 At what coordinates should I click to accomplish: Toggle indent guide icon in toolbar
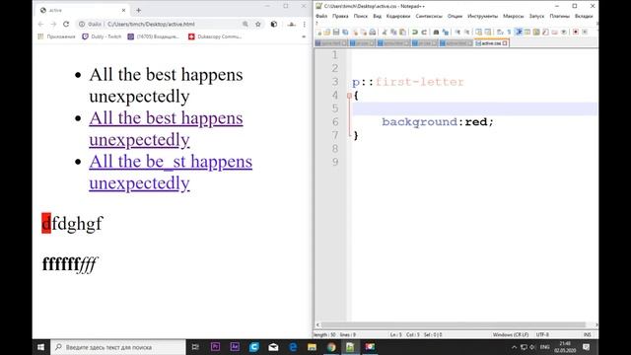tap(519, 32)
